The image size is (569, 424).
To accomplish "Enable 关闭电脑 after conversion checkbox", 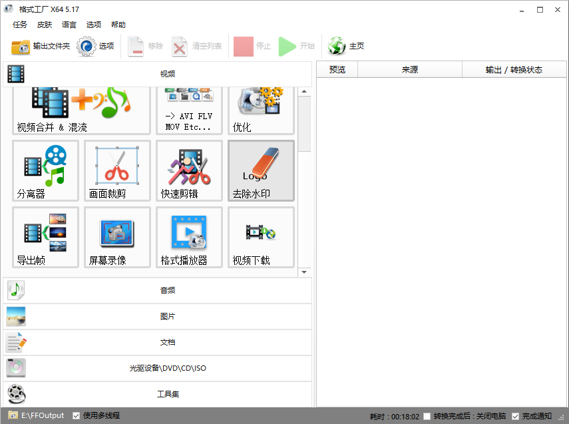I will pos(427,416).
